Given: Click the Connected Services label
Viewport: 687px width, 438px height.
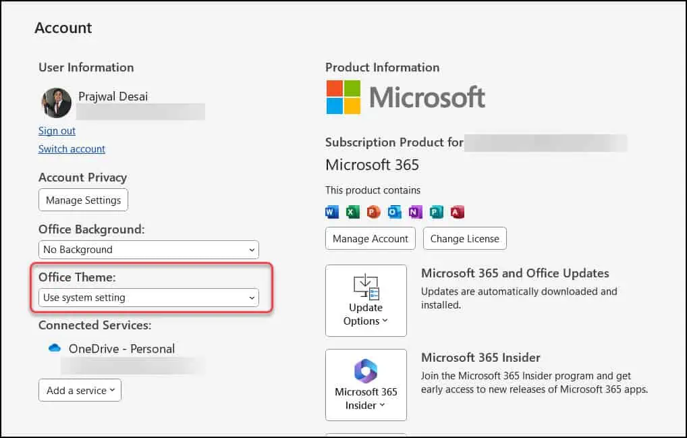Looking at the screenshot, I should tap(95, 325).
